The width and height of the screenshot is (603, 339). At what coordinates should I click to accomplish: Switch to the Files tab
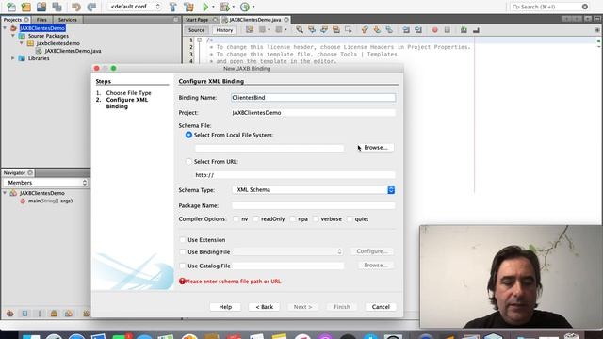pos(41,20)
